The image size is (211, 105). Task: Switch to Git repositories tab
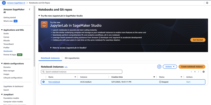click(x=72, y=58)
